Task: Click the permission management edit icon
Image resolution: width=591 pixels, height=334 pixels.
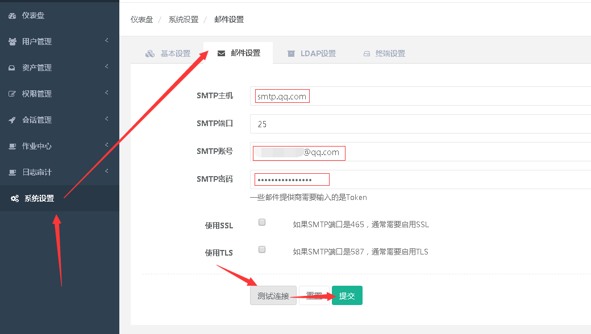Action: click(13, 94)
